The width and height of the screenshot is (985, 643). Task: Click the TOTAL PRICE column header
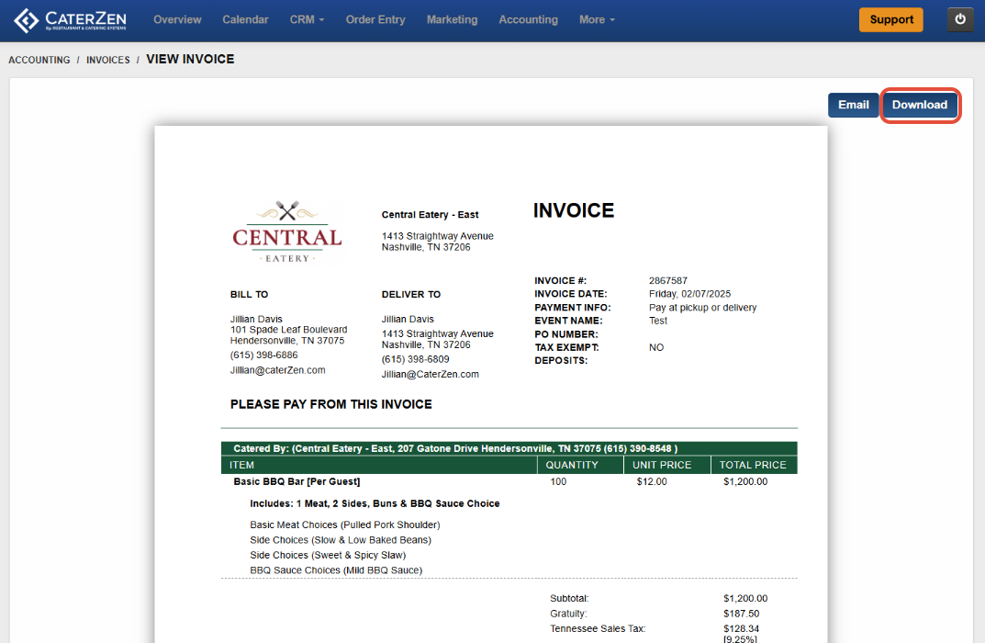pos(753,465)
